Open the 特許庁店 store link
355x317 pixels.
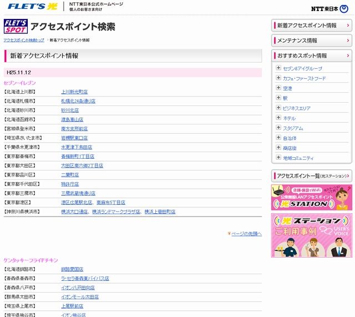[x=70, y=184]
